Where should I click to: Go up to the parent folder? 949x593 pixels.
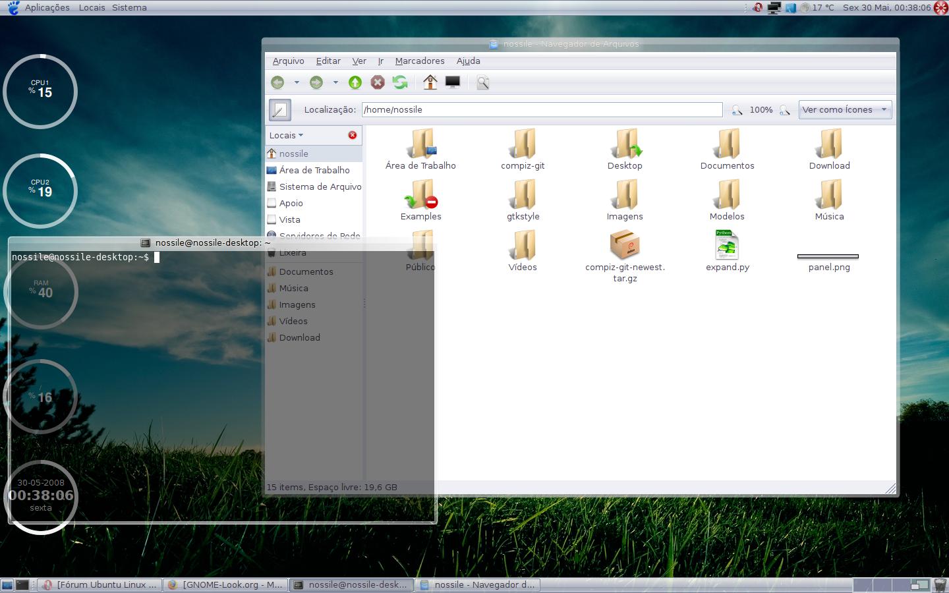[x=355, y=82]
